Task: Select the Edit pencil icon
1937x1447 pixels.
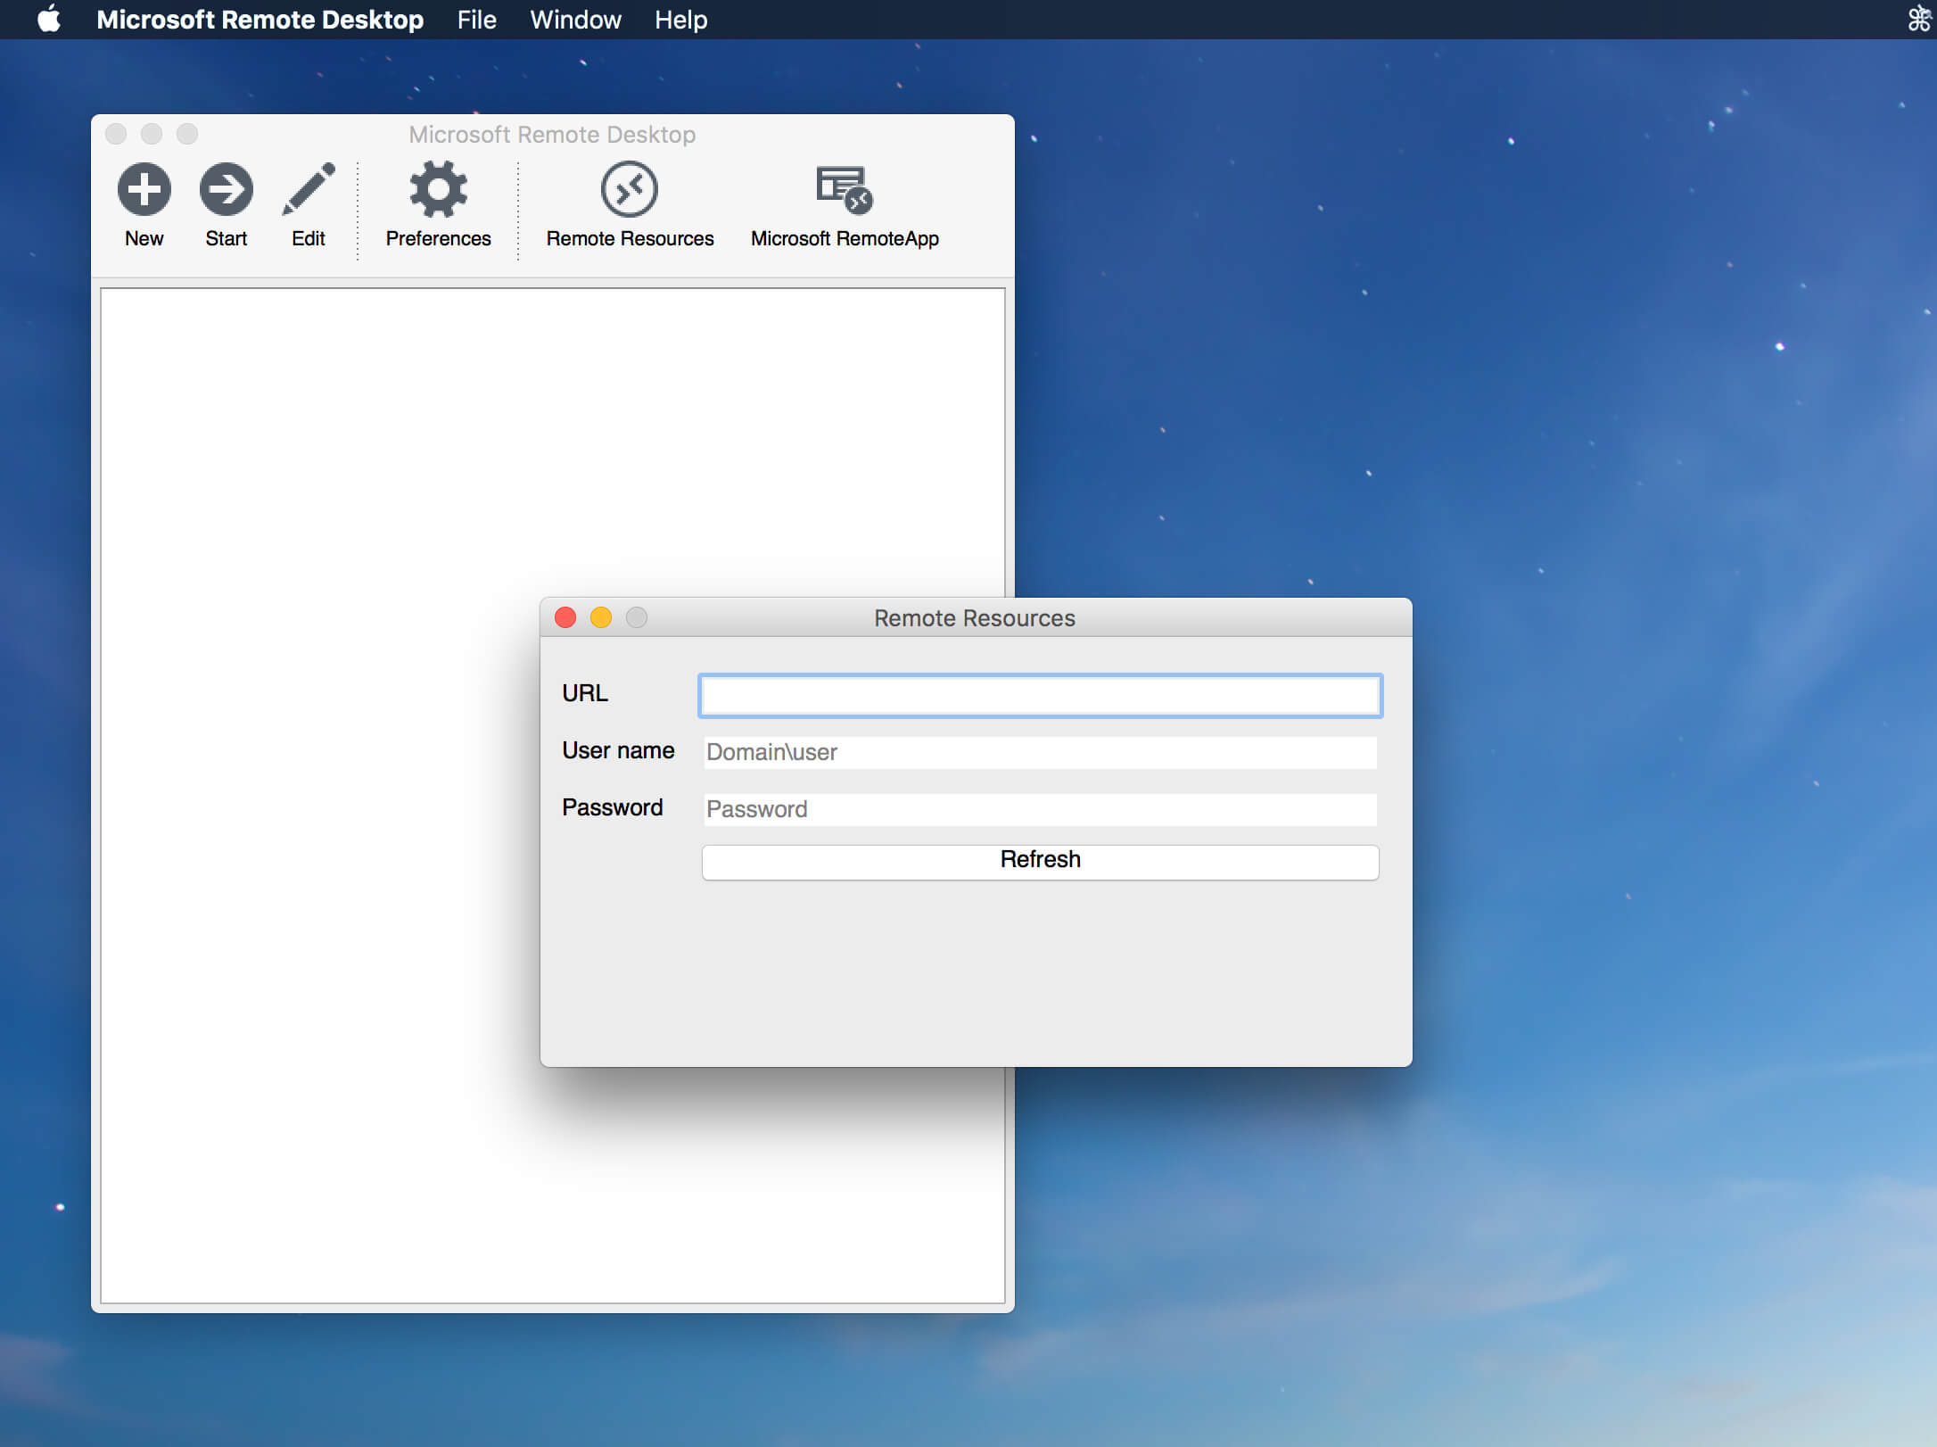Action: pos(309,189)
